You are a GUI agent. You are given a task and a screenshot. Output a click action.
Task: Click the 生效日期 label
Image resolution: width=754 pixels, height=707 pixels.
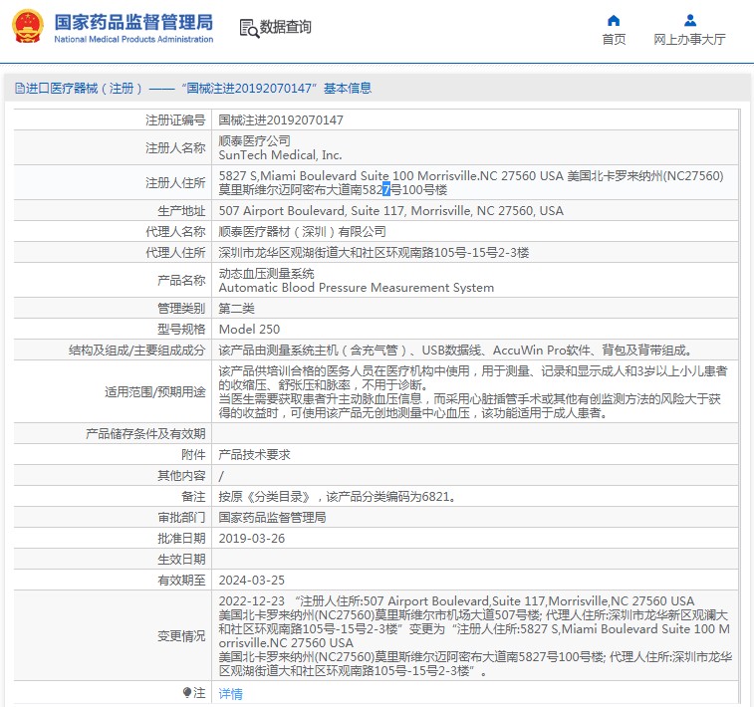click(x=181, y=559)
